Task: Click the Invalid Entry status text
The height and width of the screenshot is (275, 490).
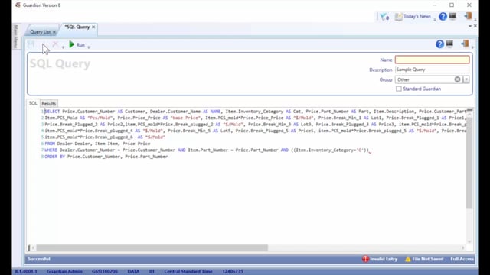Action: (x=384, y=259)
